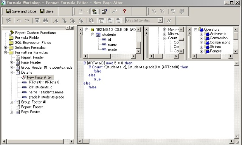Screen dimensions: 242x145
Task: Click the Redo arrow icon
Action: click(27, 20)
